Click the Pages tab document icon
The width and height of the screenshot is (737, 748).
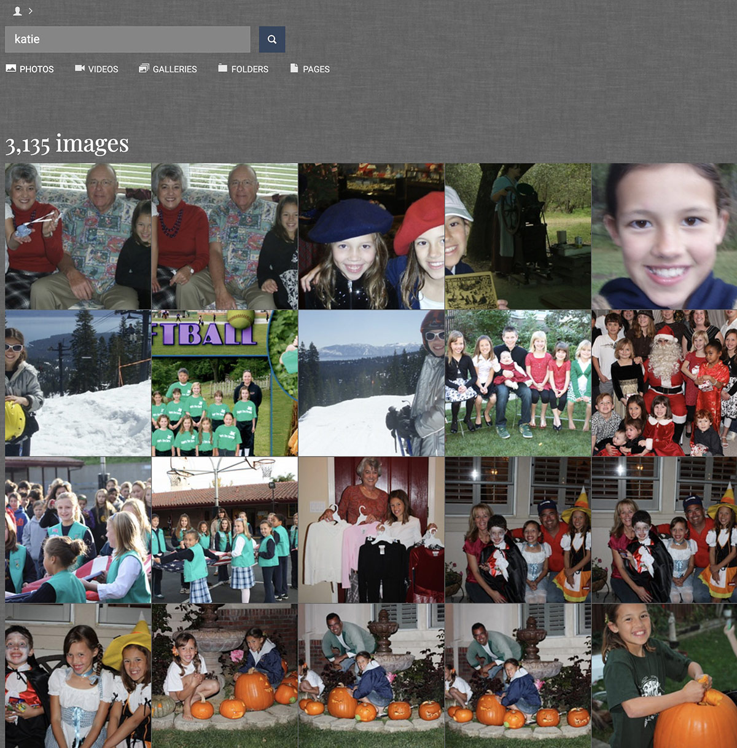[294, 68]
